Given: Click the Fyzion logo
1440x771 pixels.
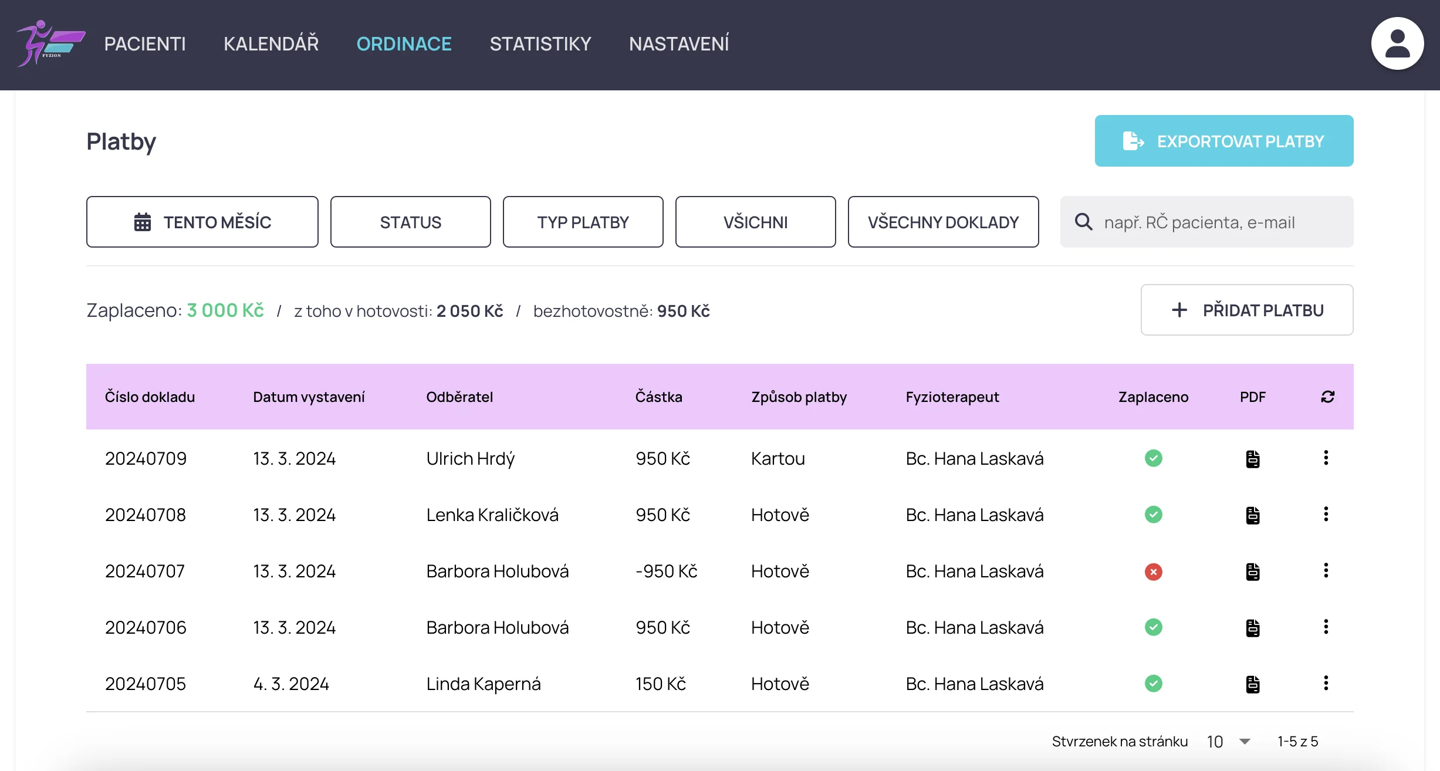Looking at the screenshot, I should (x=51, y=44).
